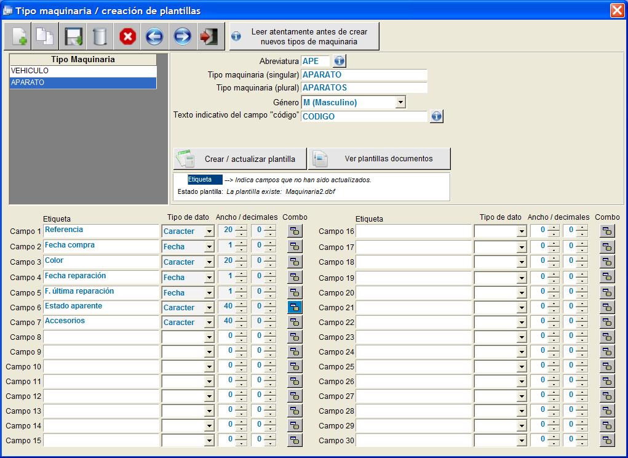
Task: Click info icon next to Abreviatura field
Action: pos(340,61)
